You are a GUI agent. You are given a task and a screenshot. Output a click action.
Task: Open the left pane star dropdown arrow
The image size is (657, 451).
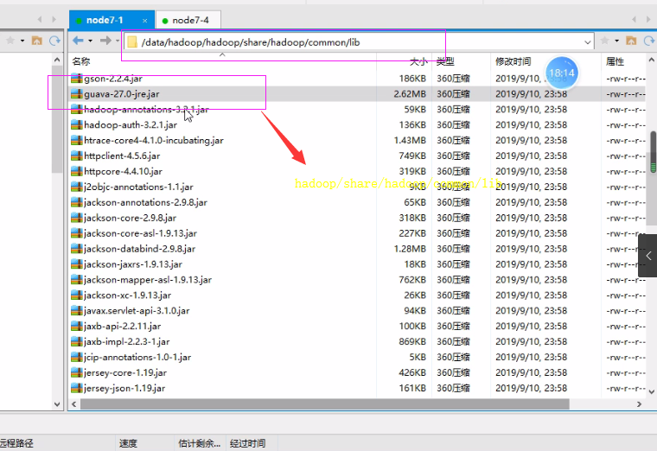(22, 41)
